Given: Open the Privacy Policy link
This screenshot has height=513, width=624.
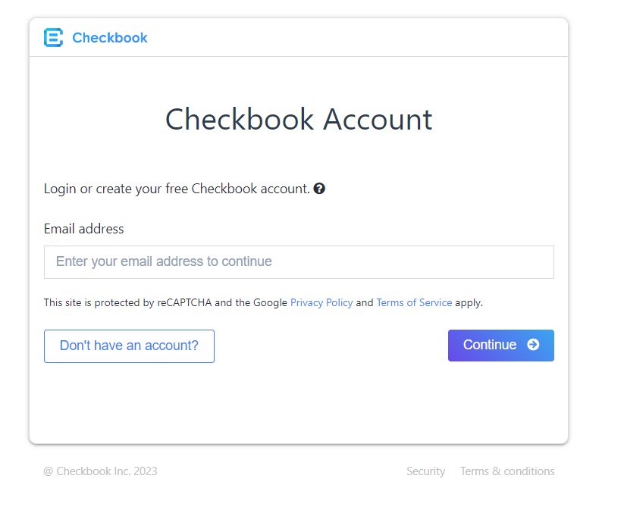Looking at the screenshot, I should tap(321, 302).
